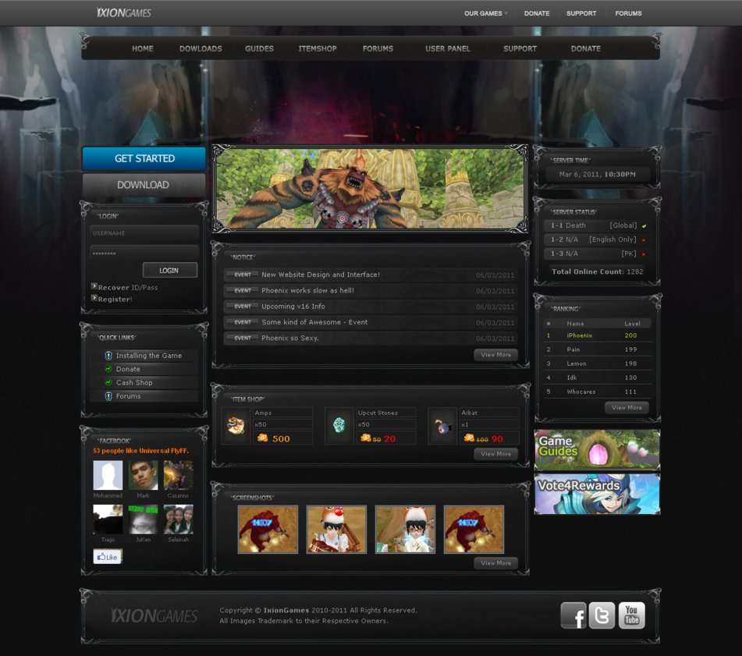Click the Recover ID/Pass link
This screenshot has height=656, width=742.
[x=128, y=287]
